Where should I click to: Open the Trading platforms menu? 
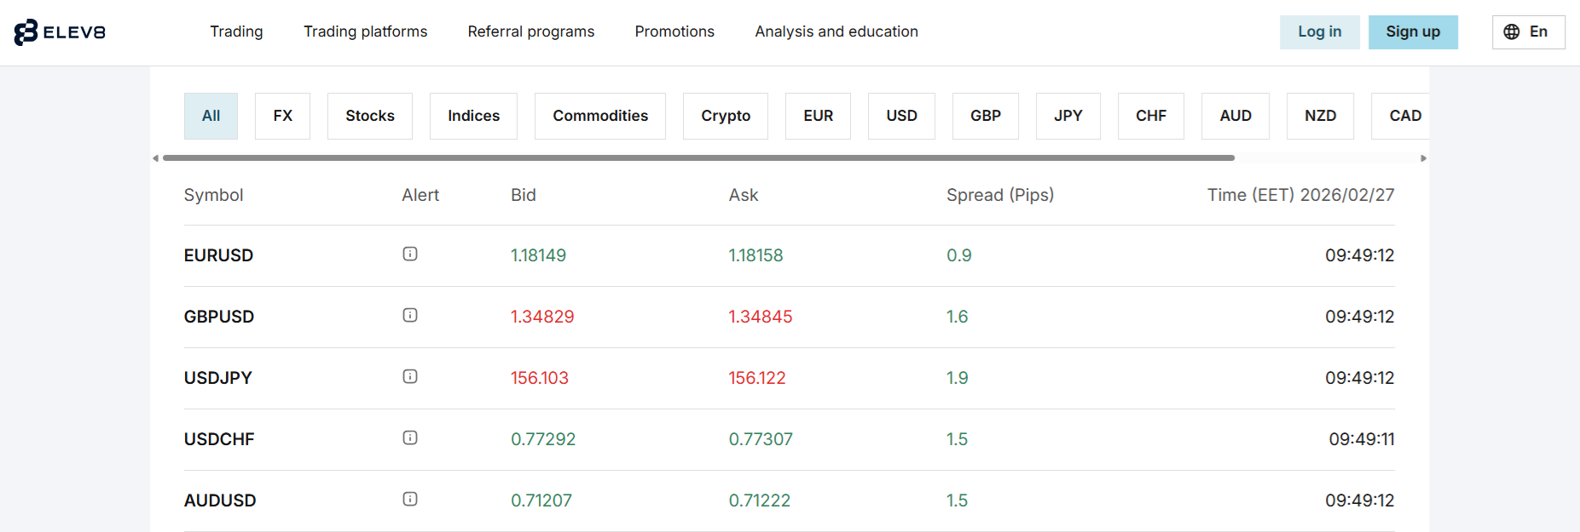pos(365,31)
